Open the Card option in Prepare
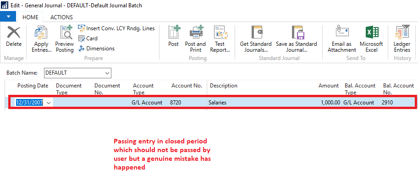Viewport: 418px width, 175px height. pos(88,38)
